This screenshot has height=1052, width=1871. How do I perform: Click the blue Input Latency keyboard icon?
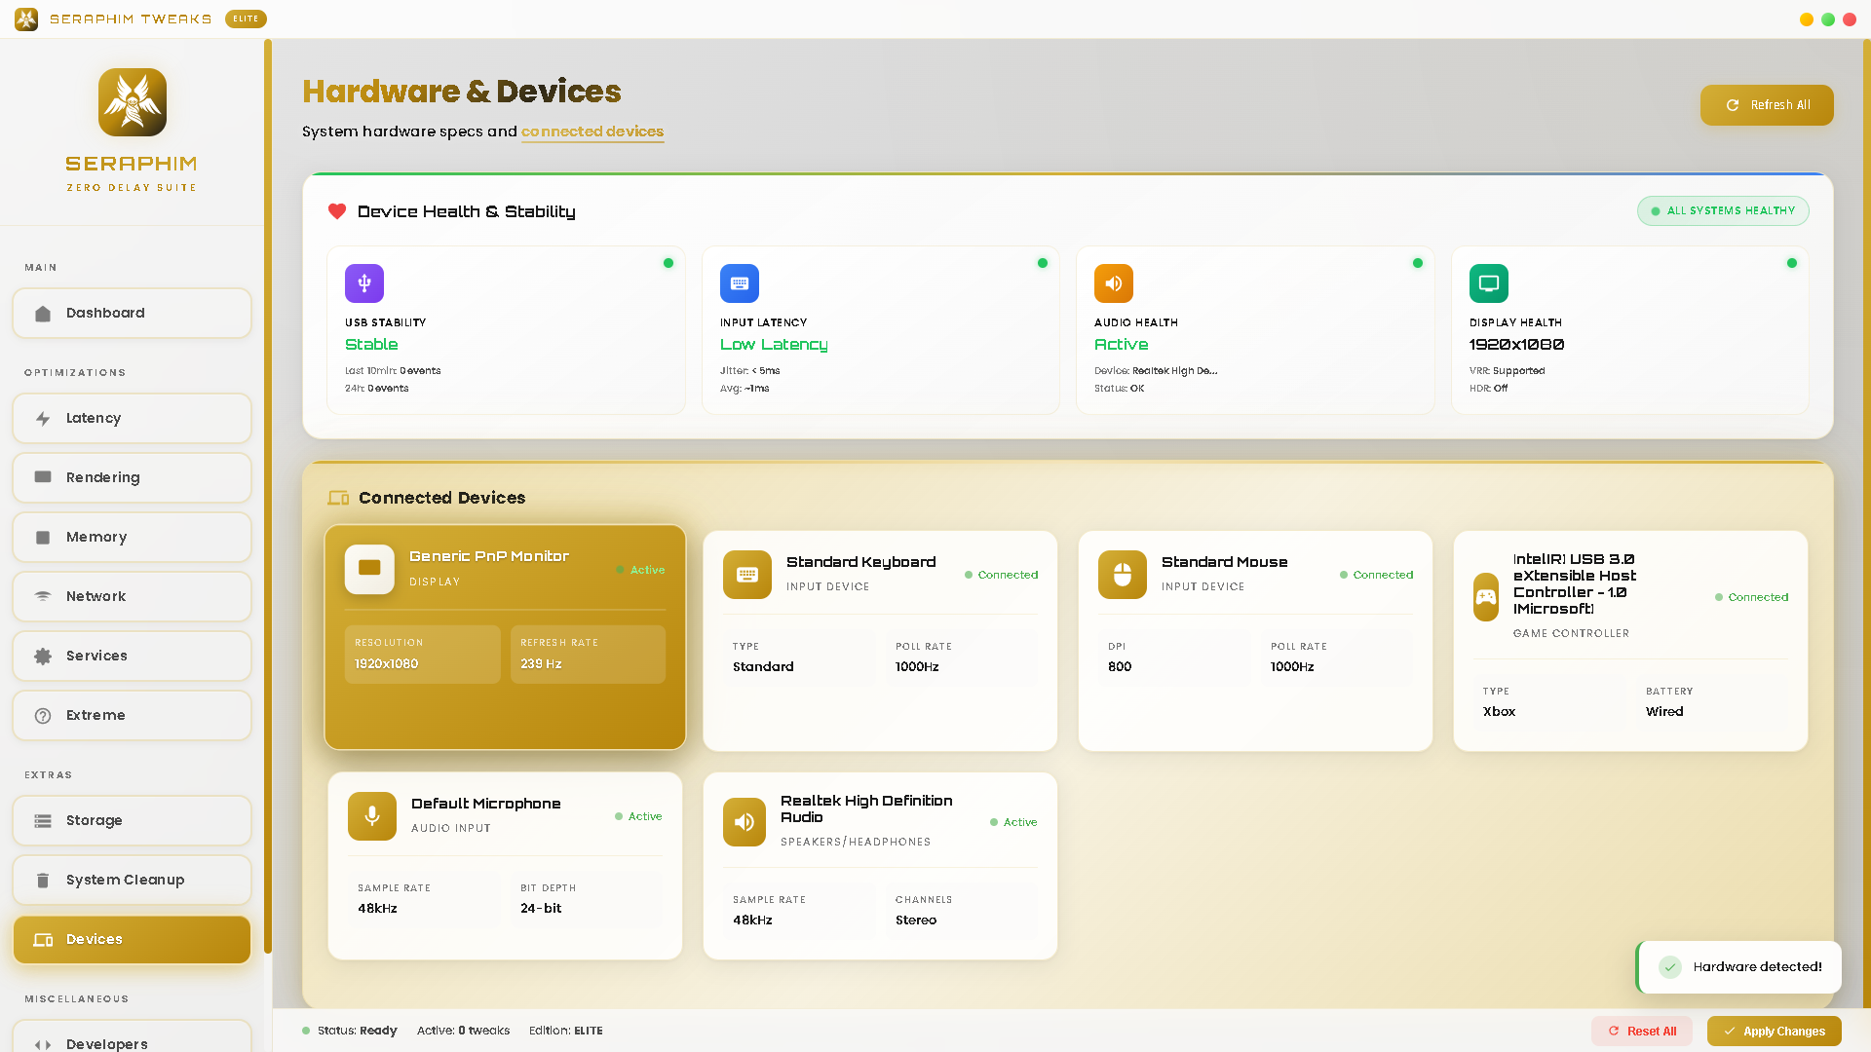pos(740,283)
